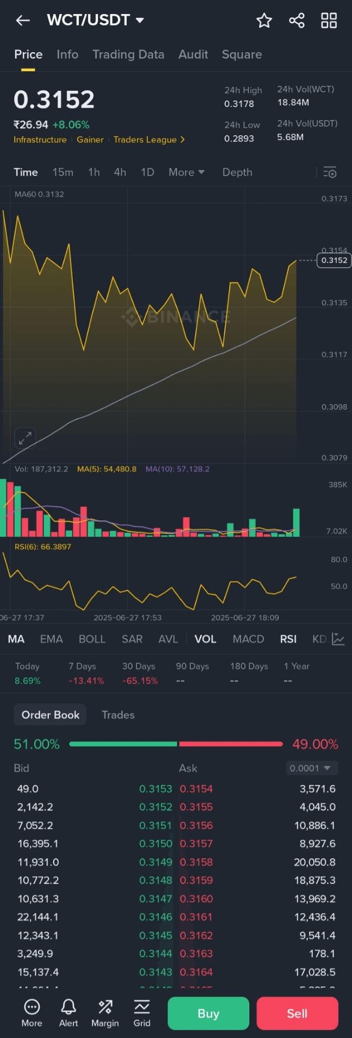Open Grid trading icon
This screenshot has height=1038, width=352.
[x=142, y=1014]
